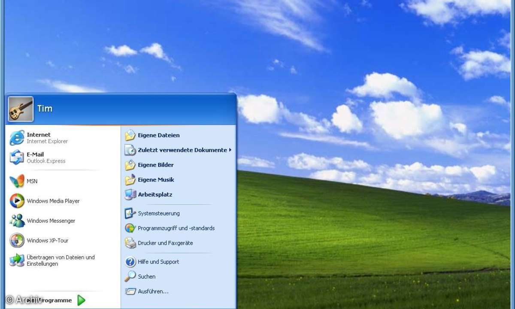Select the Internet menu entry text

click(39, 135)
